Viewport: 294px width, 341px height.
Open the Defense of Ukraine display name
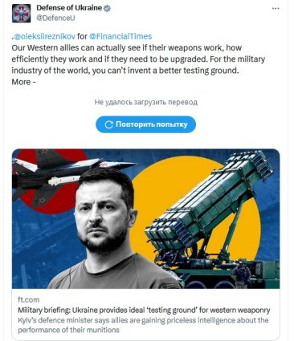click(69, 8)
